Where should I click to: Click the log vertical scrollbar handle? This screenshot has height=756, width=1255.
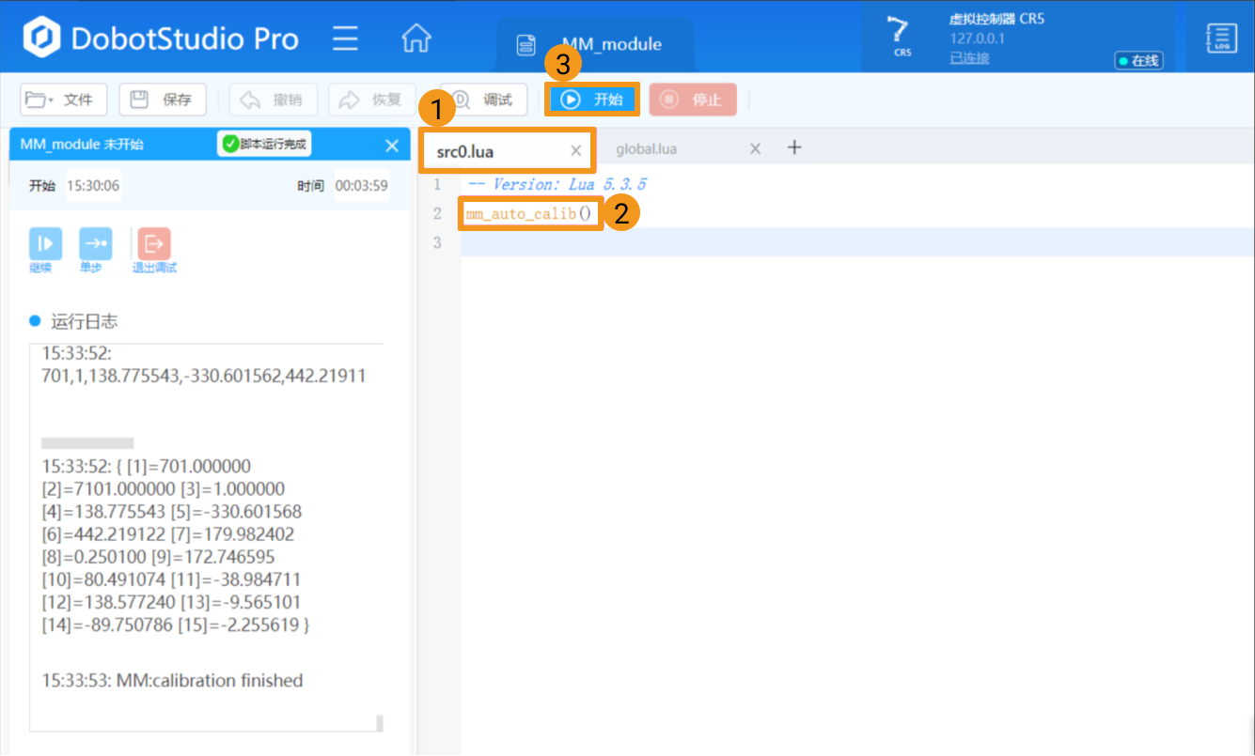[x=380, y=723]
